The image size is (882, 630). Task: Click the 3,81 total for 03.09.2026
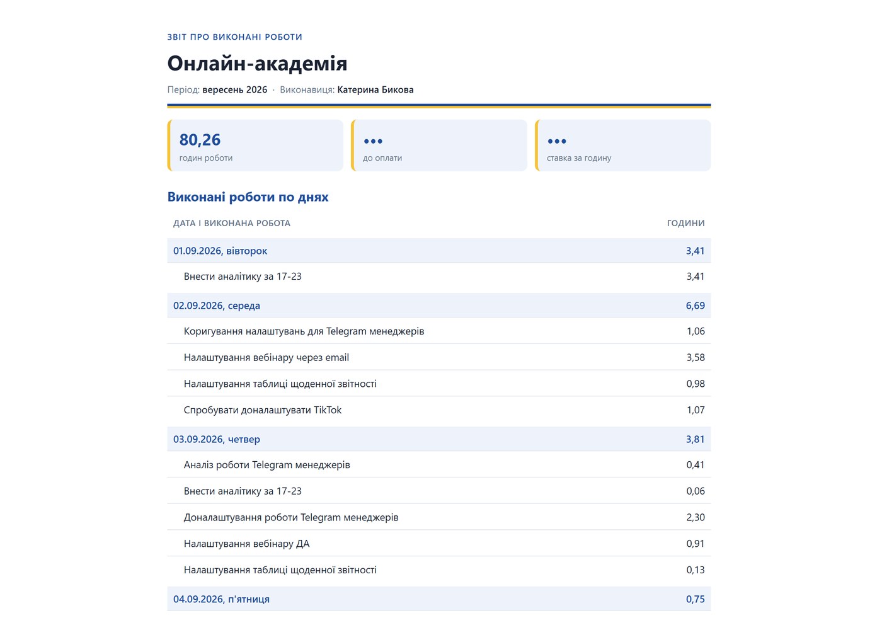point(696,439)
